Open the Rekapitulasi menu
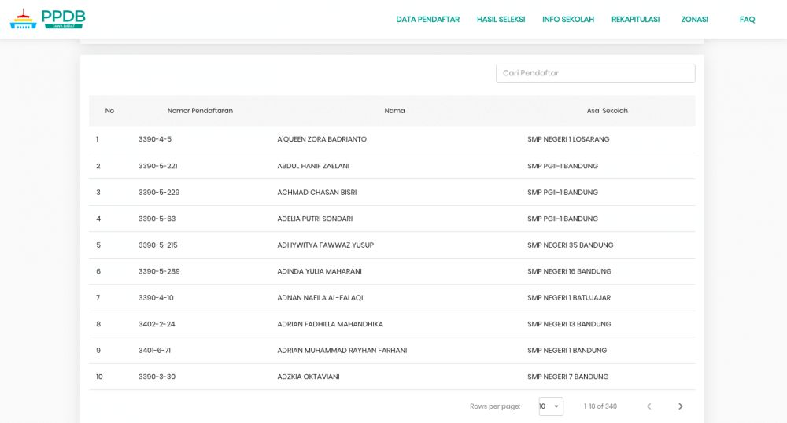 pyautogui.click(x=635, y=20)
